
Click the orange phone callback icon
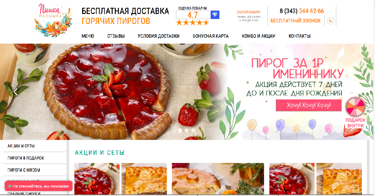(330, 21)
